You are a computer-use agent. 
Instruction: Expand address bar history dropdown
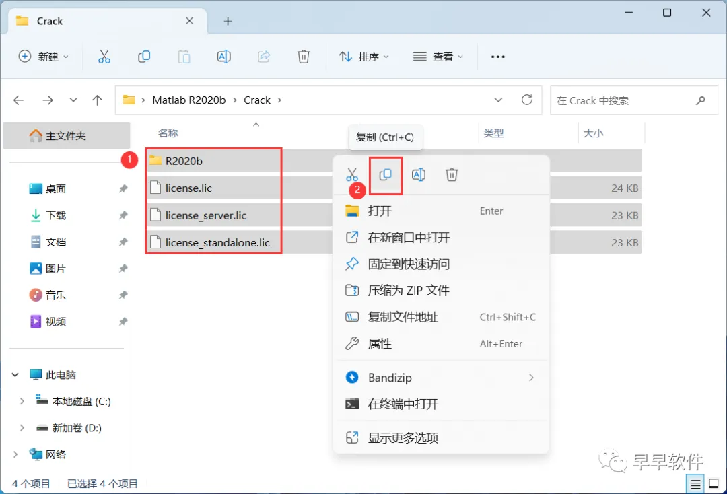[x=498, y=100]
